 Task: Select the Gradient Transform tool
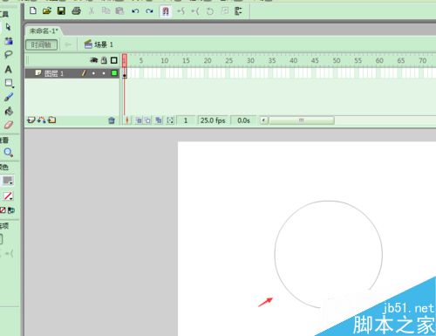(x=9, y=41)
